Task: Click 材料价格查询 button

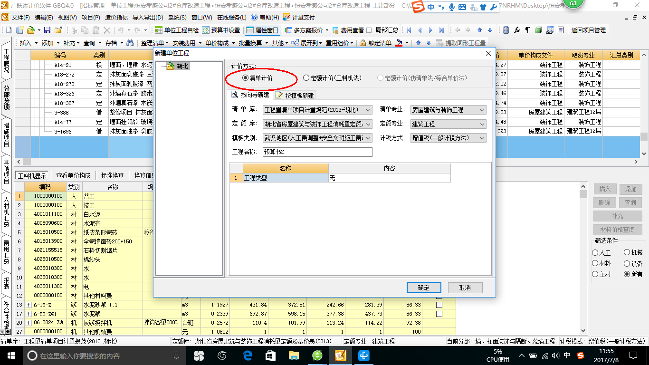Action: click(x=617, y=230)
